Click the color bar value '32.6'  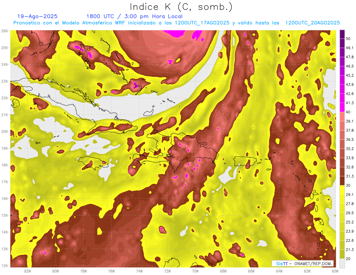[350, 167]
